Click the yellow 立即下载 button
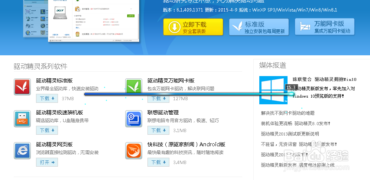The width and height of the screenshot is (370, 180). click(193, 27)
